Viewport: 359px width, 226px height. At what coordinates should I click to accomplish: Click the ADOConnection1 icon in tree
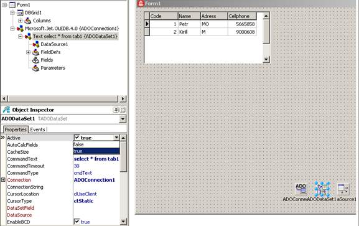[20, 29]
